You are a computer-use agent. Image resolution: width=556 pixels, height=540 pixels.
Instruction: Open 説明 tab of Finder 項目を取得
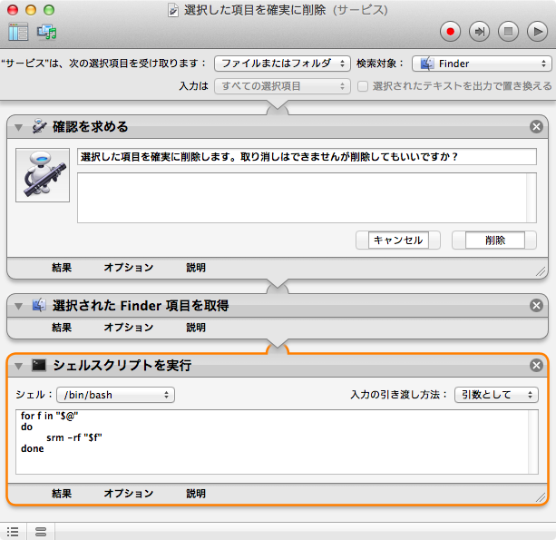point(196,327)
